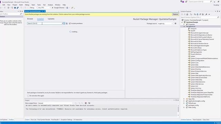Viewport: 221px width, 124px height.
Task: Select the General group in Toolbox
Action: pos(11,17)
